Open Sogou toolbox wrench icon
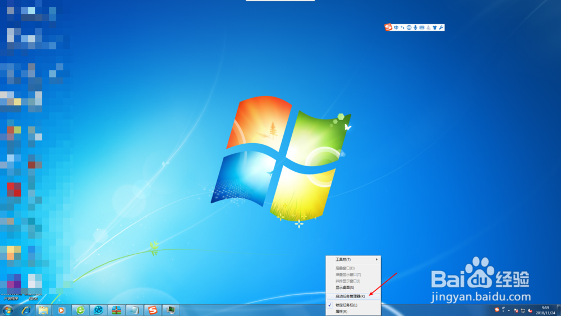The height and width of the screenshot is (316, 561). click(x=441, y=28)
